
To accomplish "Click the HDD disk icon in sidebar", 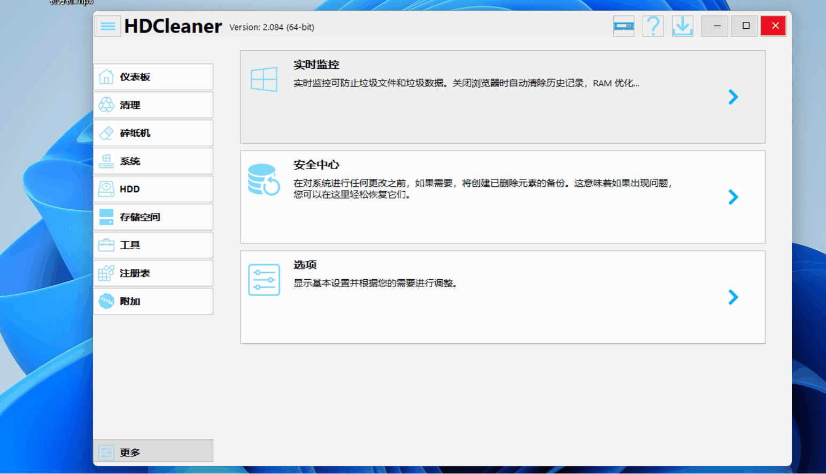I will [x=107, y=189].
